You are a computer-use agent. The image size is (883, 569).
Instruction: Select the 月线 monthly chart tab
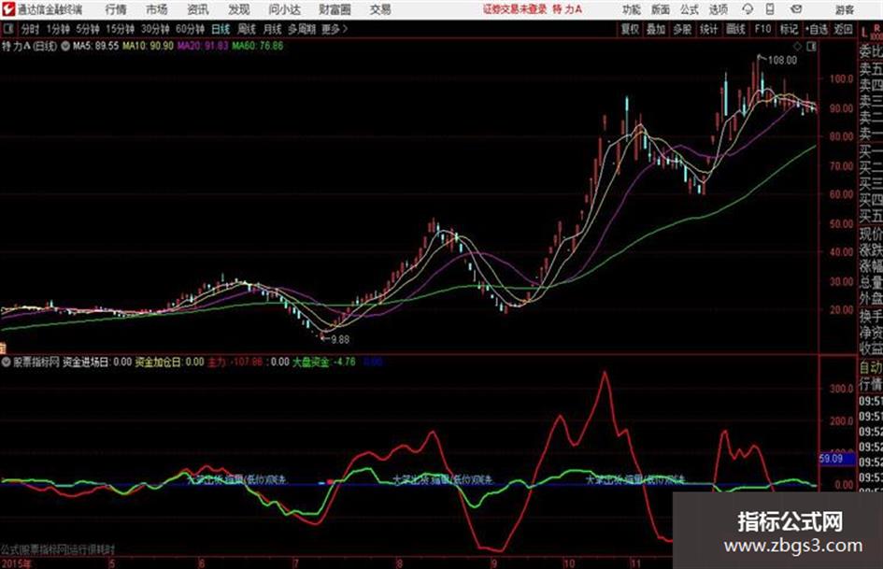pos(273,29)
